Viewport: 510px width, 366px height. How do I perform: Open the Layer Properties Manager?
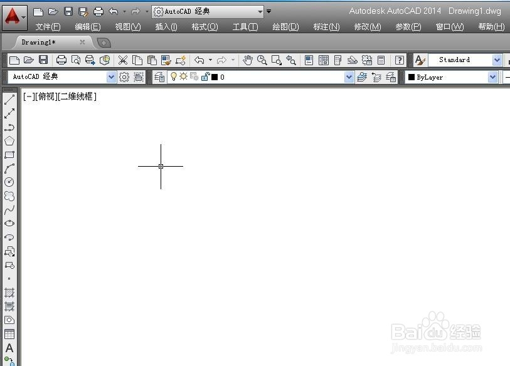(159, 76)
